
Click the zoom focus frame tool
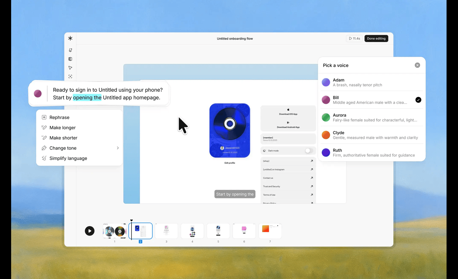(x=70, y=77)
